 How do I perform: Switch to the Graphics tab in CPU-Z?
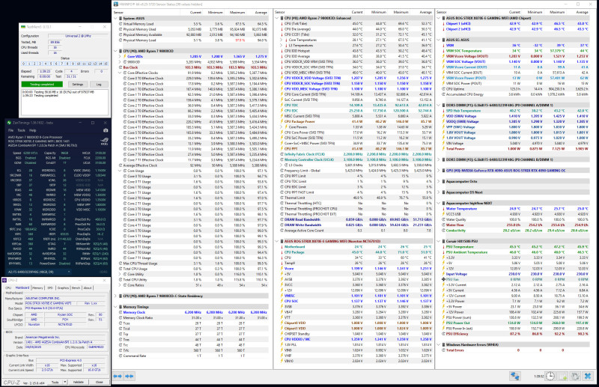pyautogui.click(x=63, y=287)
